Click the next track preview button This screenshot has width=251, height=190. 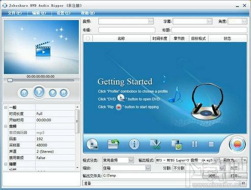point(64,93)
